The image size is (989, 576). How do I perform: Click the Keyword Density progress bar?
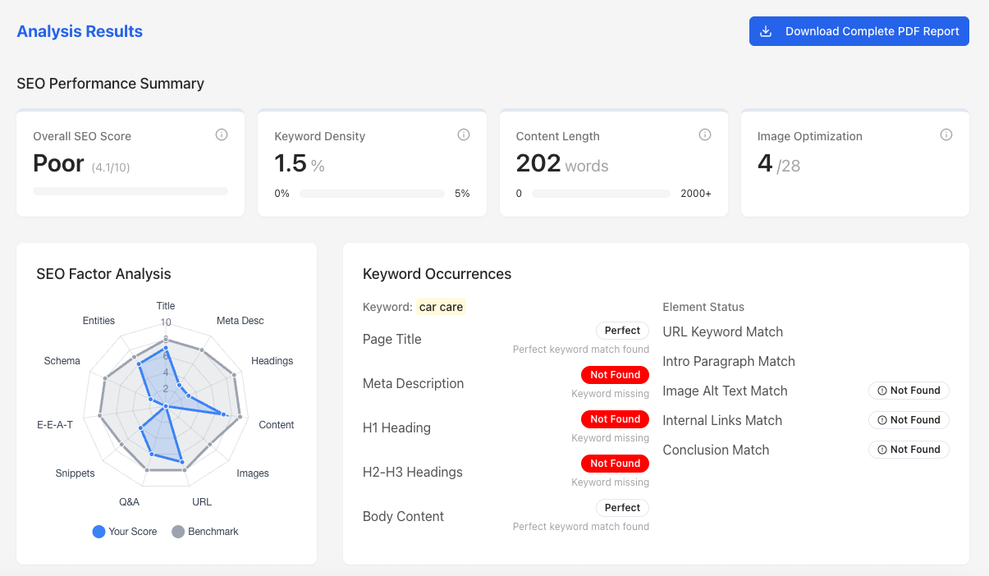point(373,194)
